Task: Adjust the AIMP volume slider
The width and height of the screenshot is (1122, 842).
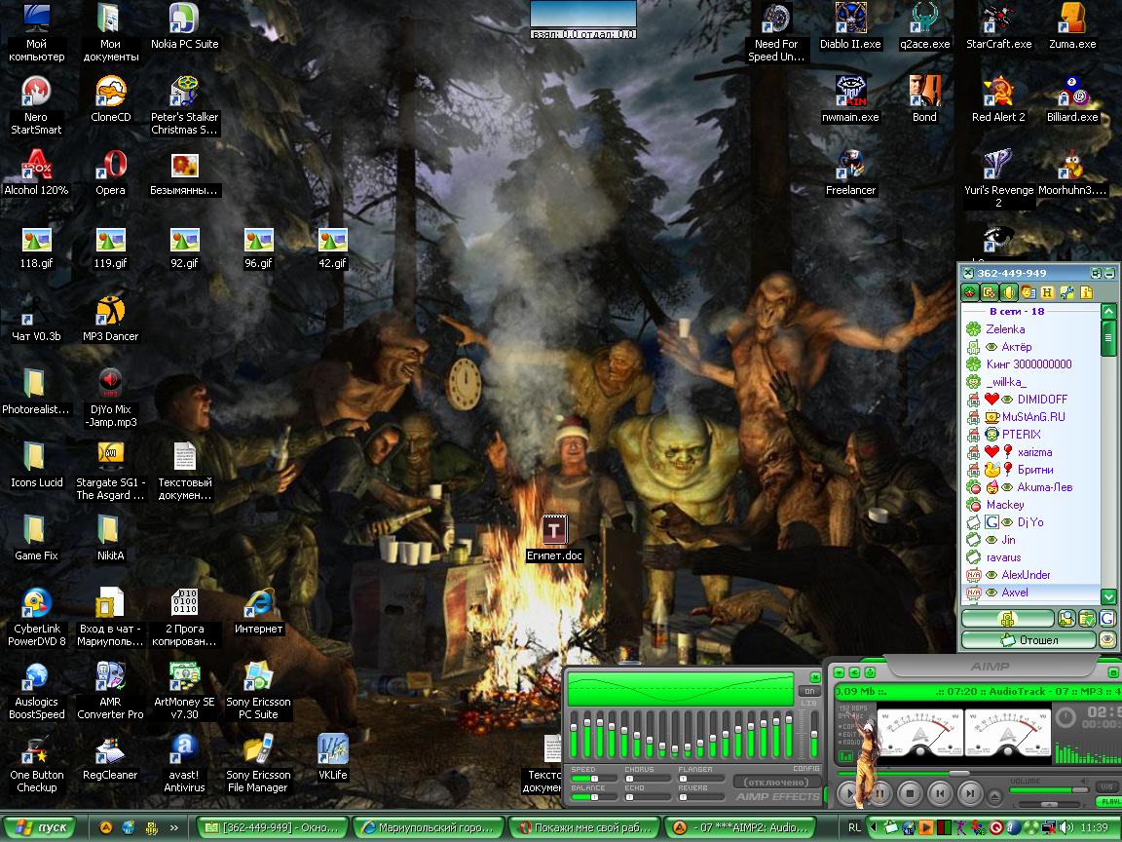Action: pos(1048,790)
